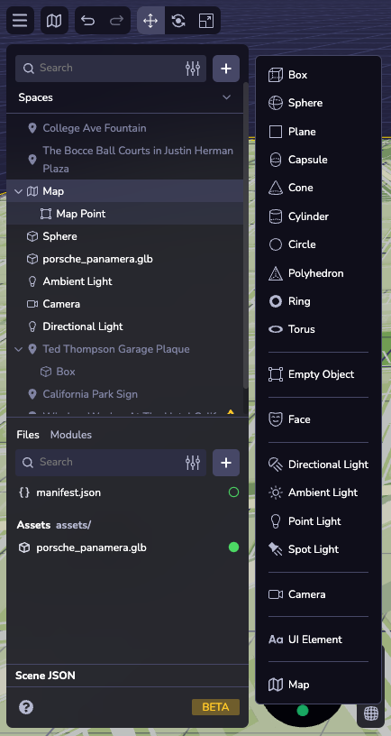Collapse the Map tree item

19,191
